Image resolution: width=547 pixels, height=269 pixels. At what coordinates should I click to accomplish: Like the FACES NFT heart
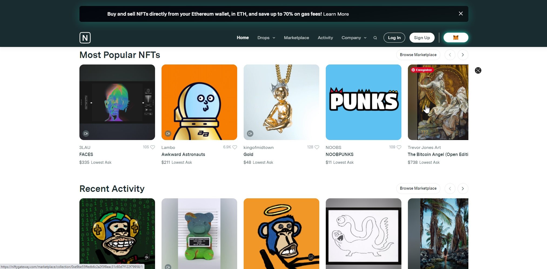(153, 147)
